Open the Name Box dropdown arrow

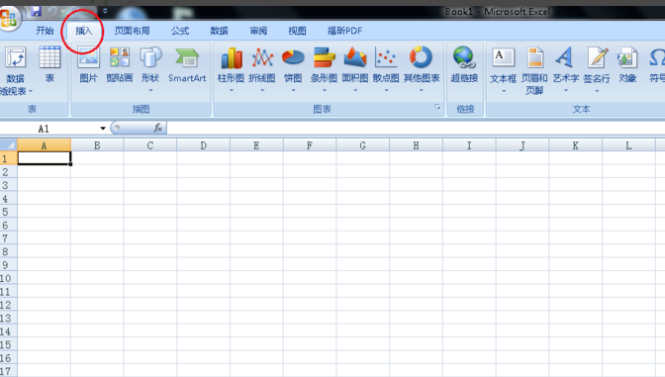[x=103, y=128]
